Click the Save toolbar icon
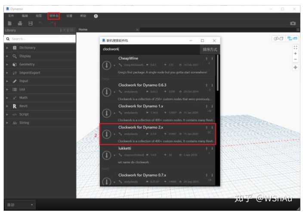The width and height of the screenshot is (303, 212). 31,23
